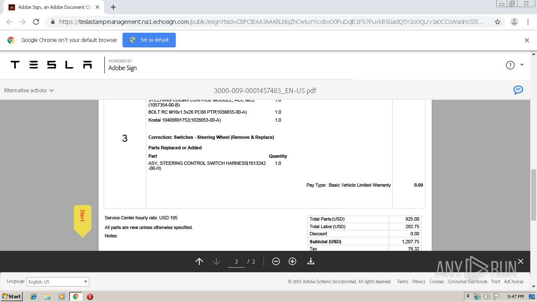Select the Total Labor value 282.75
This screenshot has height=302, width=537.
tap(412, 226)
